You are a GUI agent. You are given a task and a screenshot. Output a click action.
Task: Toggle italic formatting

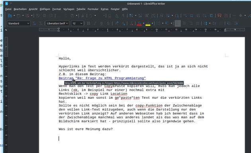click(x=95, y=24)
